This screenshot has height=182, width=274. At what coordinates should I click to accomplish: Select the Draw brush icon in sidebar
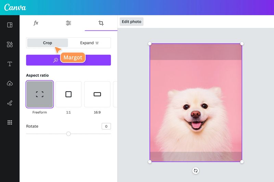10,103
